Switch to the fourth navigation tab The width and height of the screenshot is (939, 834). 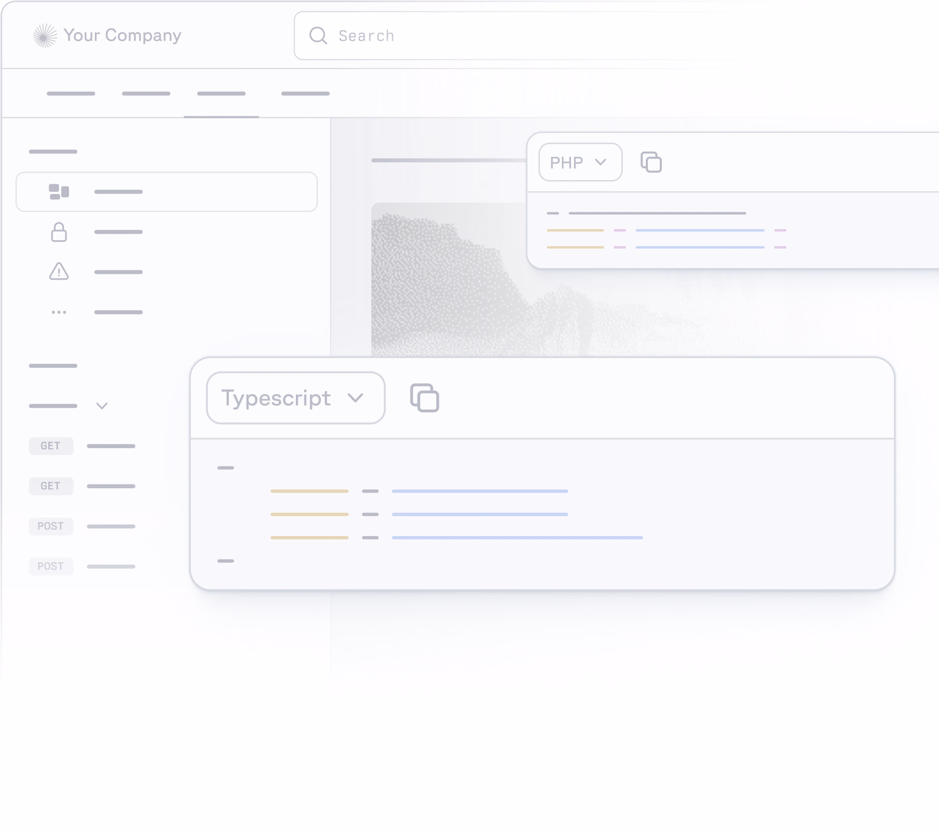(x=305, y=94)
